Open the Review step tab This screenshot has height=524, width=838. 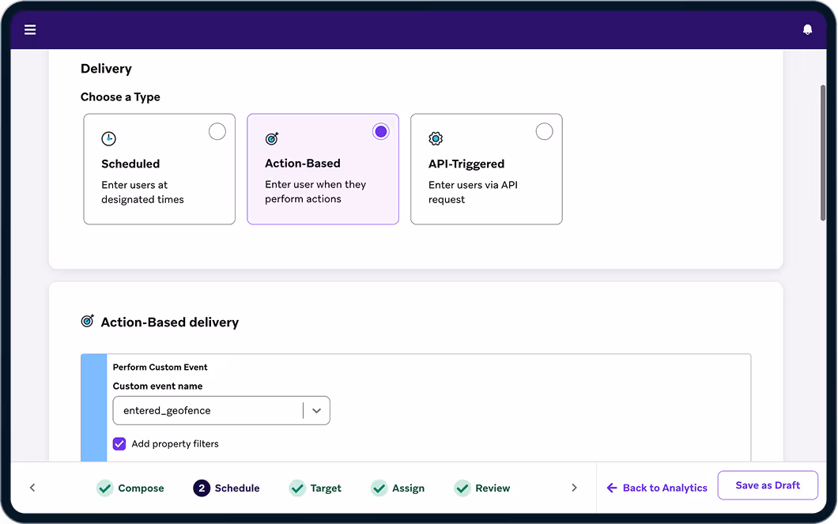pos(482,488)
